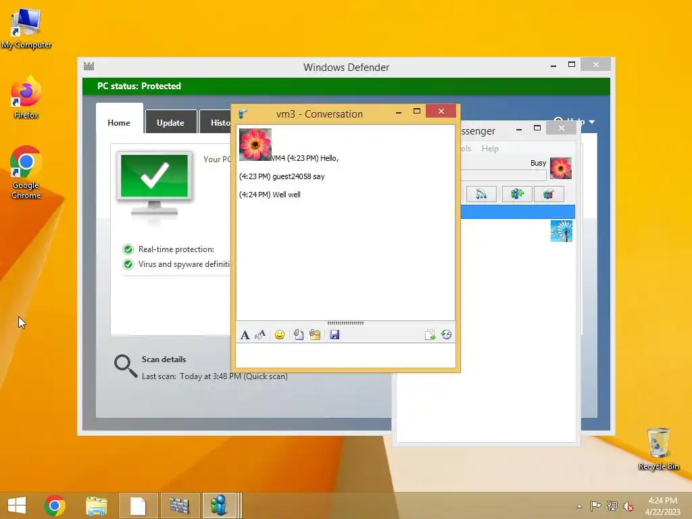This screenshot has height=519, width=692.
Task: Minimize the Messenger window
Action: click(x=519, y=129)
